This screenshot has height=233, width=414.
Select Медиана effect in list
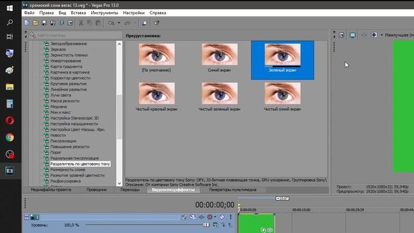59,106
